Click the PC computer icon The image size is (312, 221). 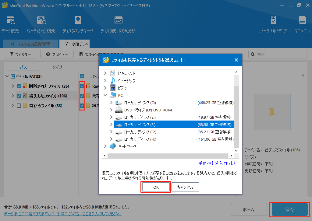(x=113, y=95)
